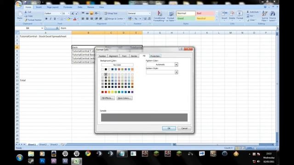Open Format as Table gallery

click(170, 16)
